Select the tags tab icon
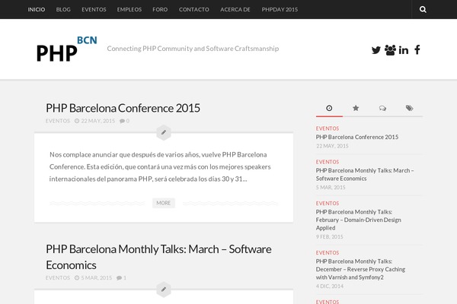Image resolution: width=457 pixels, height=304 pixels. 409,108
